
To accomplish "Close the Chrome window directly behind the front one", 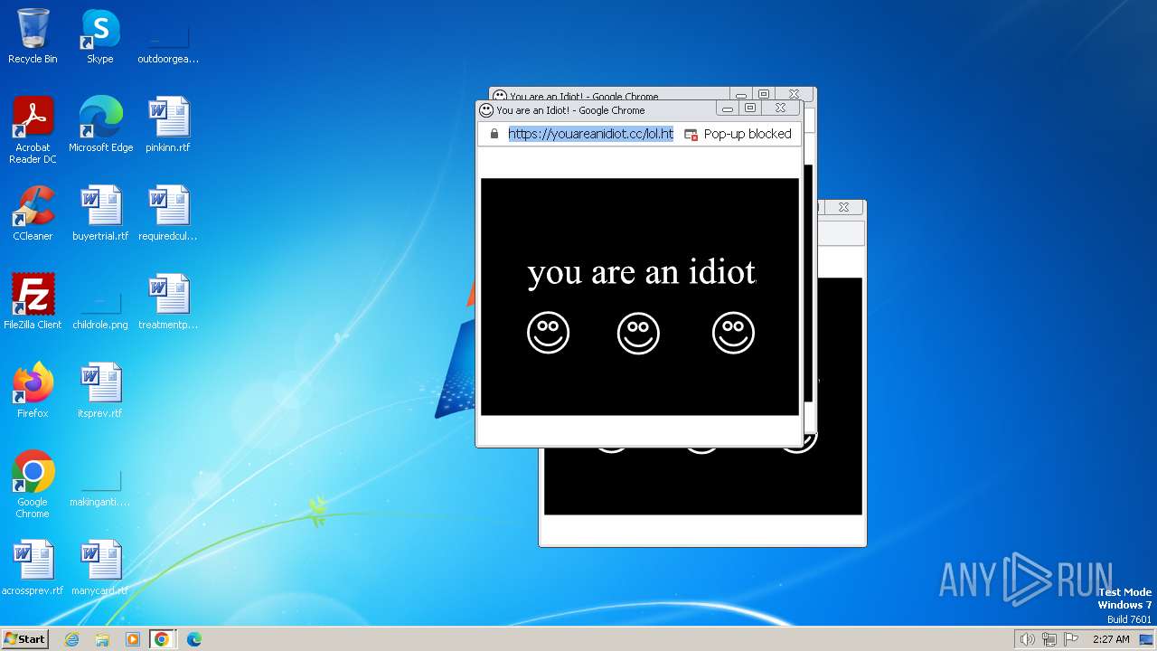I will click(794, 94).
